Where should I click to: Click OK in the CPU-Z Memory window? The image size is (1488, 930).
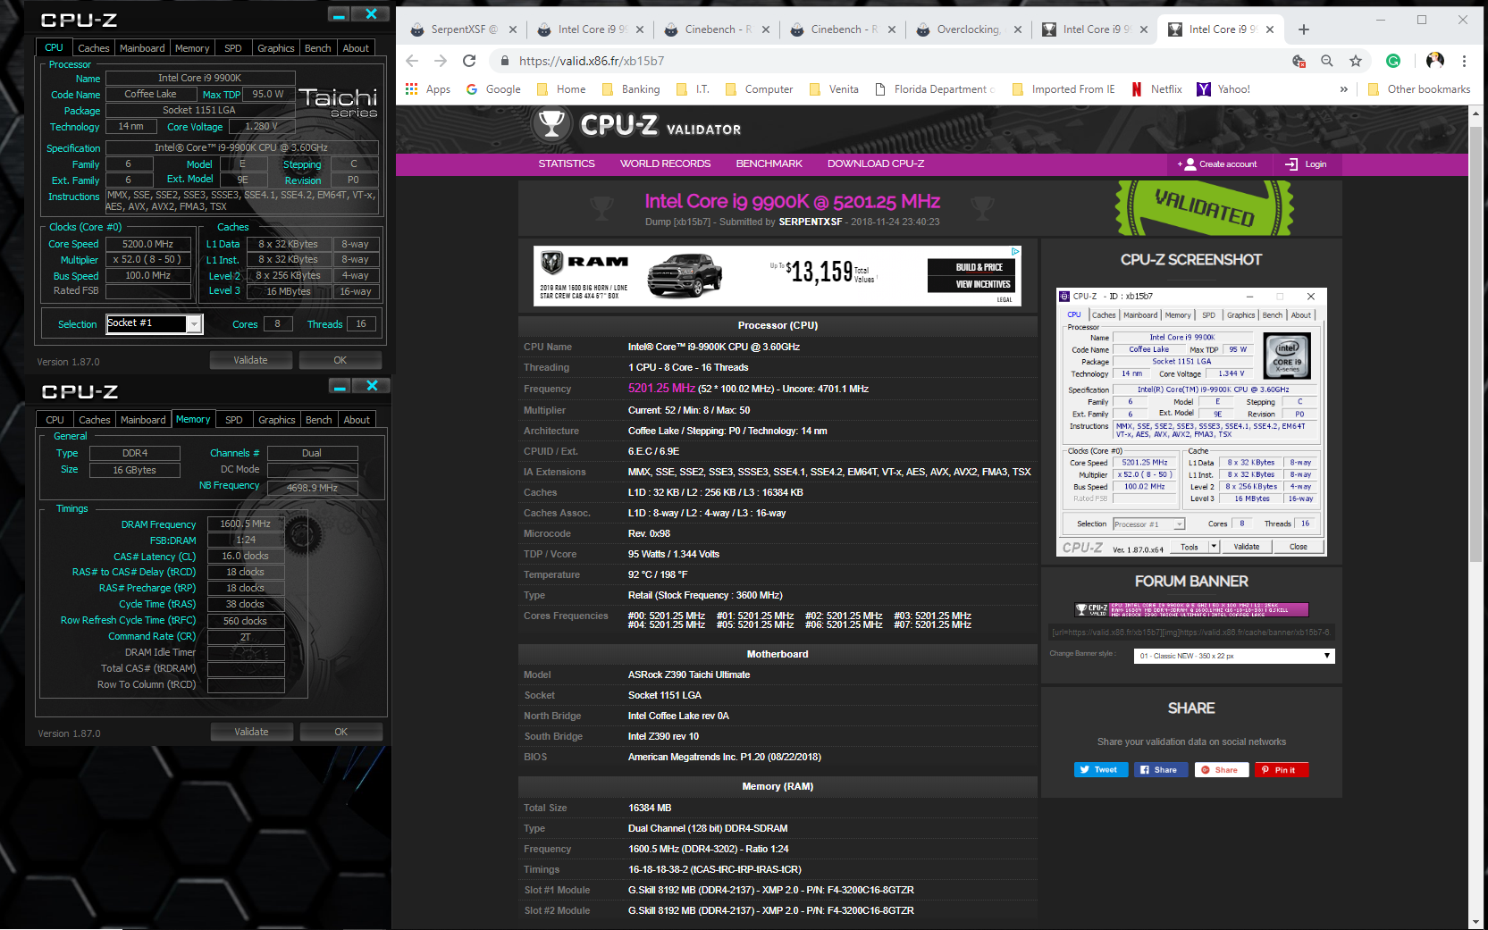341,732
